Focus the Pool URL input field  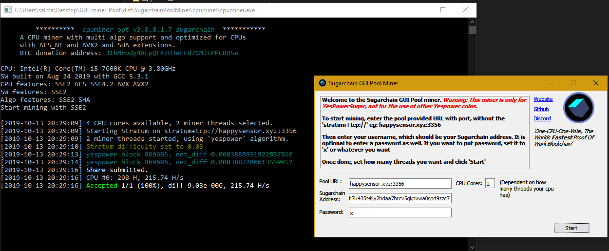click(400, 184)
